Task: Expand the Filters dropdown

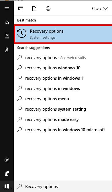Action: pyautogui.click(x=99, y=9)
